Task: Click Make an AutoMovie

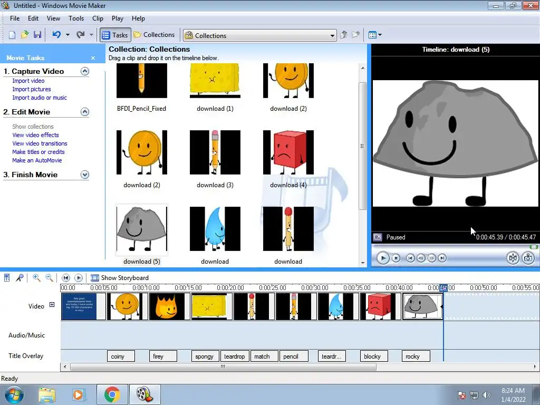Action: click(x=37, y=160)
